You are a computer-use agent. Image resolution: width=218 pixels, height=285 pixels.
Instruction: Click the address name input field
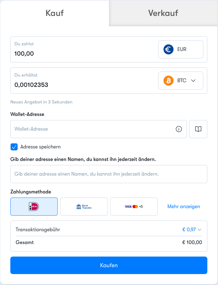coord(109,174)
